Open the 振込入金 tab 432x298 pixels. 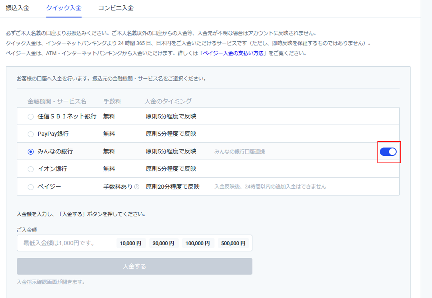[17, 8]
